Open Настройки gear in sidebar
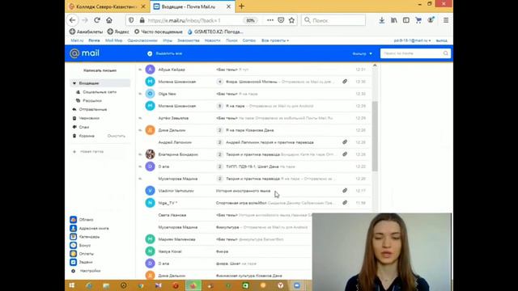This screenshot has width=518, height=291. coord(74,271)
